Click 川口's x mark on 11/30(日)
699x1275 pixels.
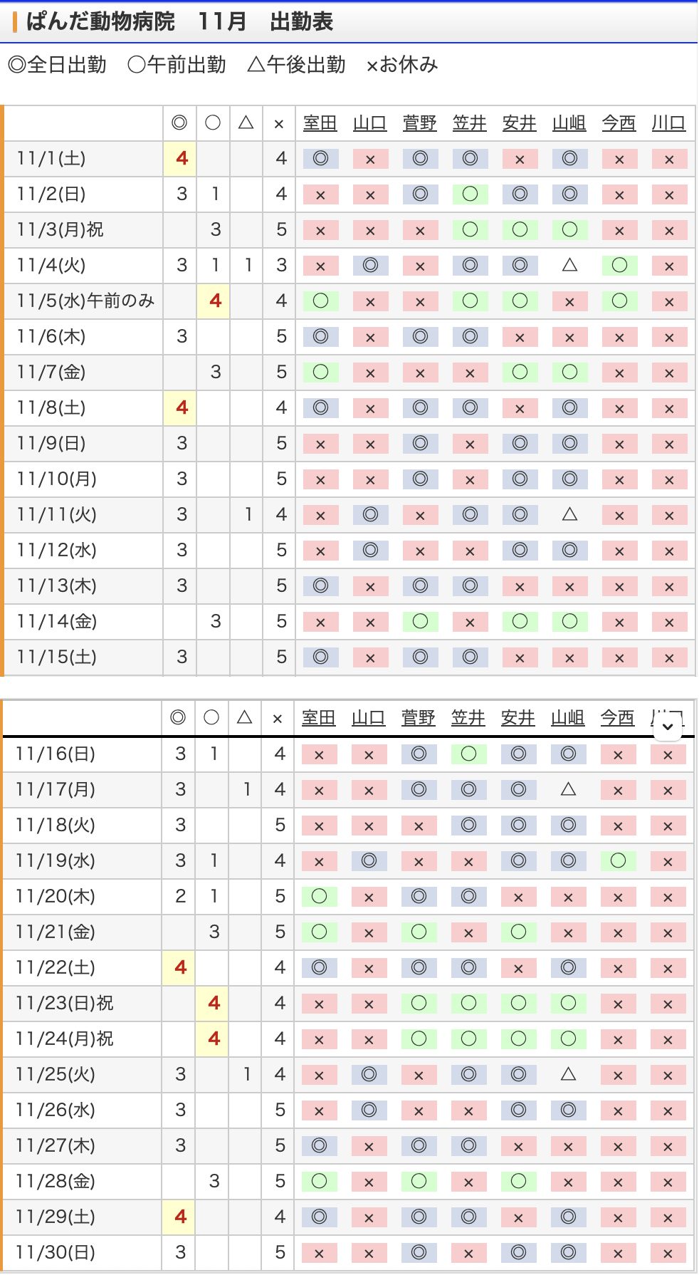coord(668,1253)
